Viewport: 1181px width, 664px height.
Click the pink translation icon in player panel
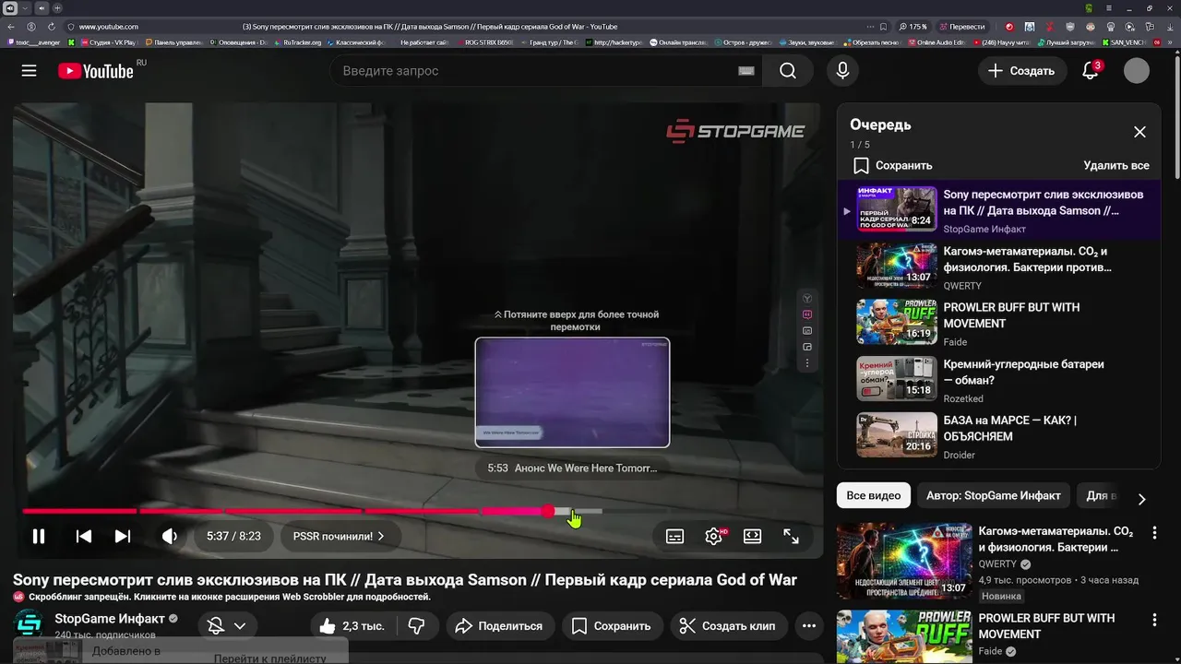pos(807,314)
